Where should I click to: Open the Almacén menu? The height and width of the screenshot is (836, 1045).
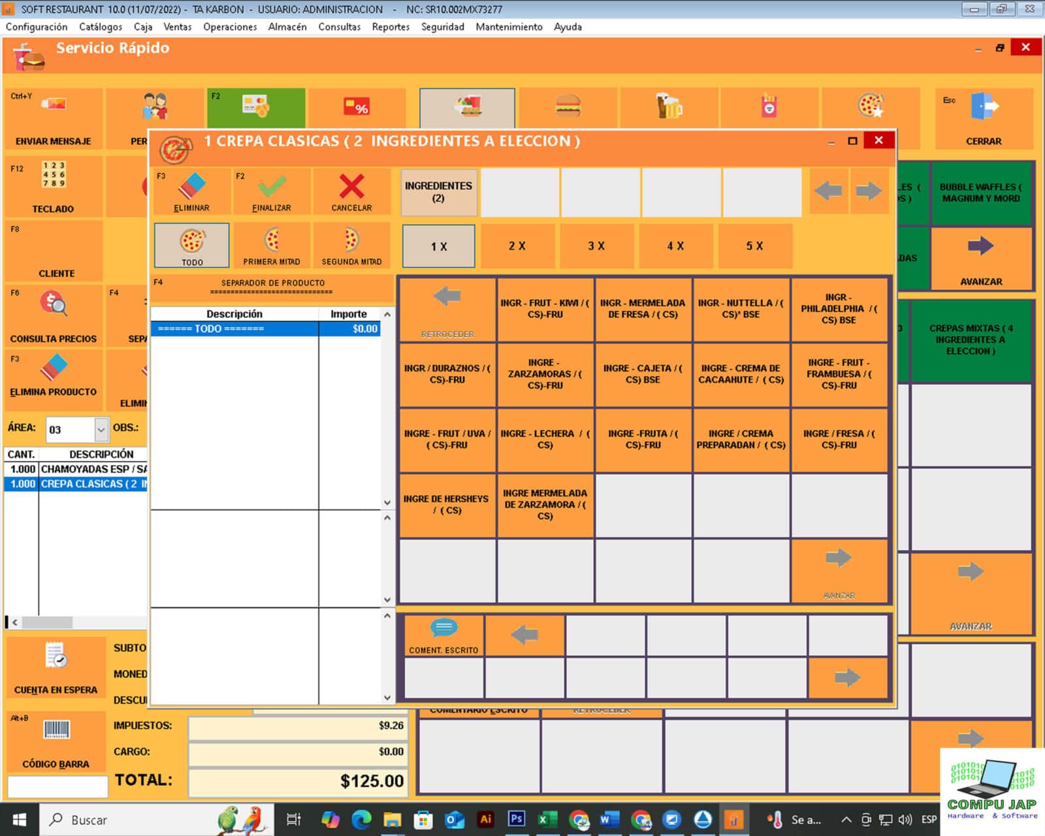pos(287,27)
